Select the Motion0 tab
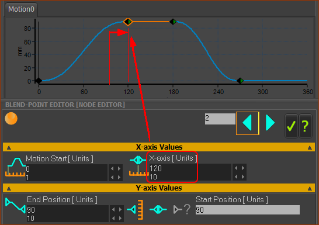Viewport: 319px width, 225px height. point(21,9)
